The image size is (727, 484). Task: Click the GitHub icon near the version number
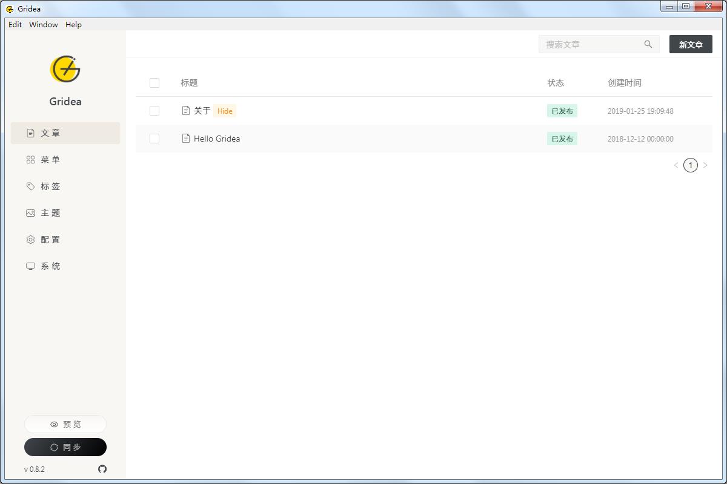coord(102,469)
